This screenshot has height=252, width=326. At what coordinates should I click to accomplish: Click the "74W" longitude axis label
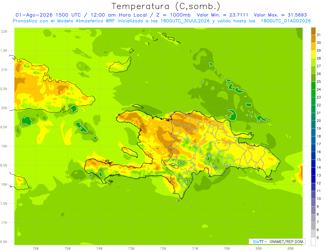pyautogui.click(x=99, y=248)
